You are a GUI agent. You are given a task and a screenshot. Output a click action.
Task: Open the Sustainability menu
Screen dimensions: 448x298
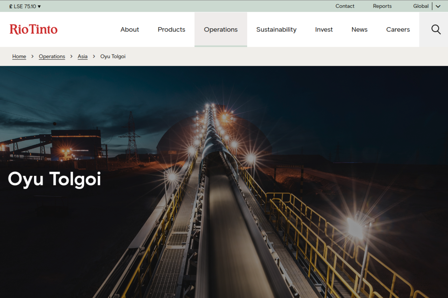(x=276, y=30)
